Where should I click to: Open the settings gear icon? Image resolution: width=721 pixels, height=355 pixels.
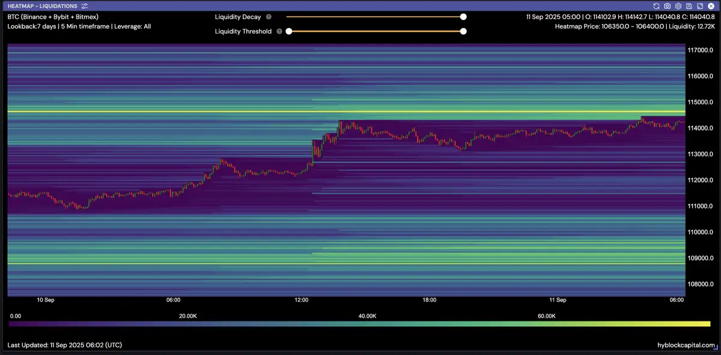(x=678, y=6)
